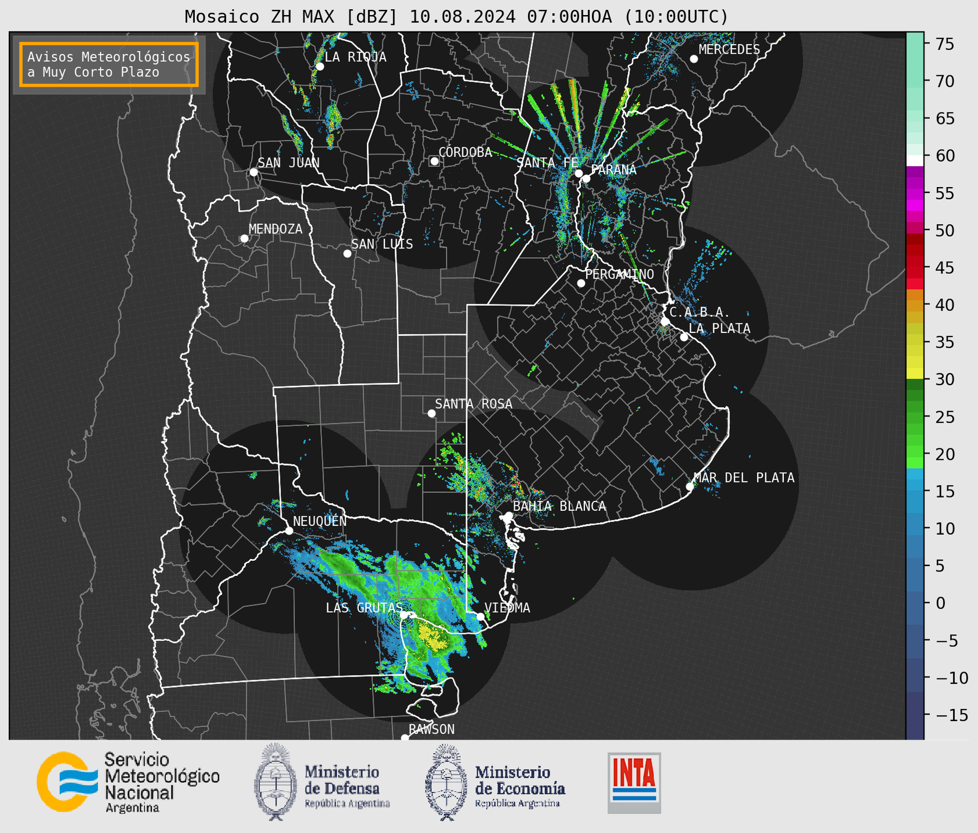This screenshot has height=833, width=978.
Task: Select the Paraná city marker
Action: [586, 178]
